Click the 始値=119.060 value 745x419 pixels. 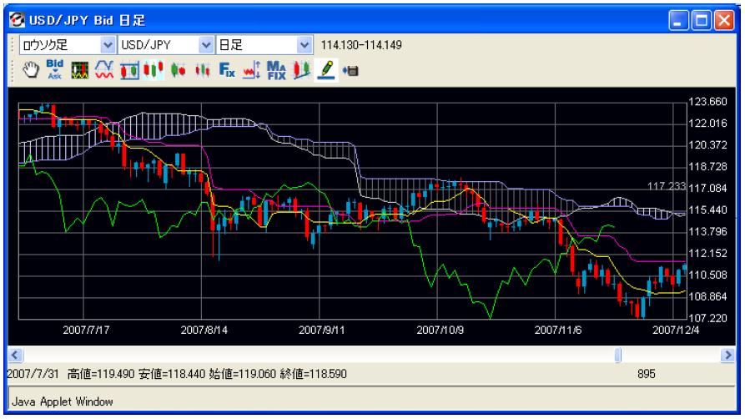[x=242, y=374]
